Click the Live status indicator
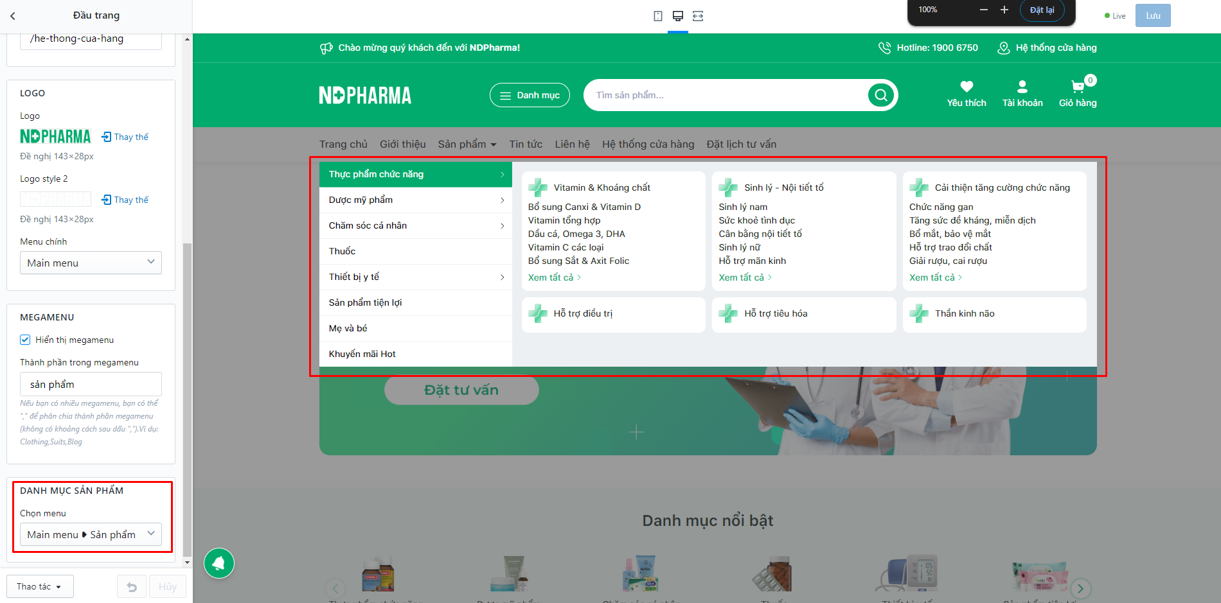Viewport: 1221px width, 603px height. pos(1115,16)
